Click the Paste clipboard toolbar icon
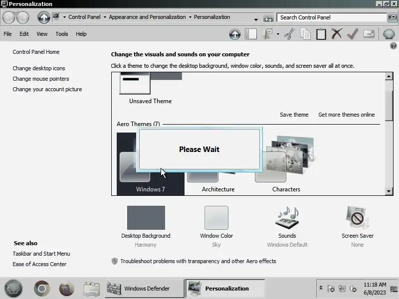The image size is (399, 299). pyautogui.click(x=321, y=34)
